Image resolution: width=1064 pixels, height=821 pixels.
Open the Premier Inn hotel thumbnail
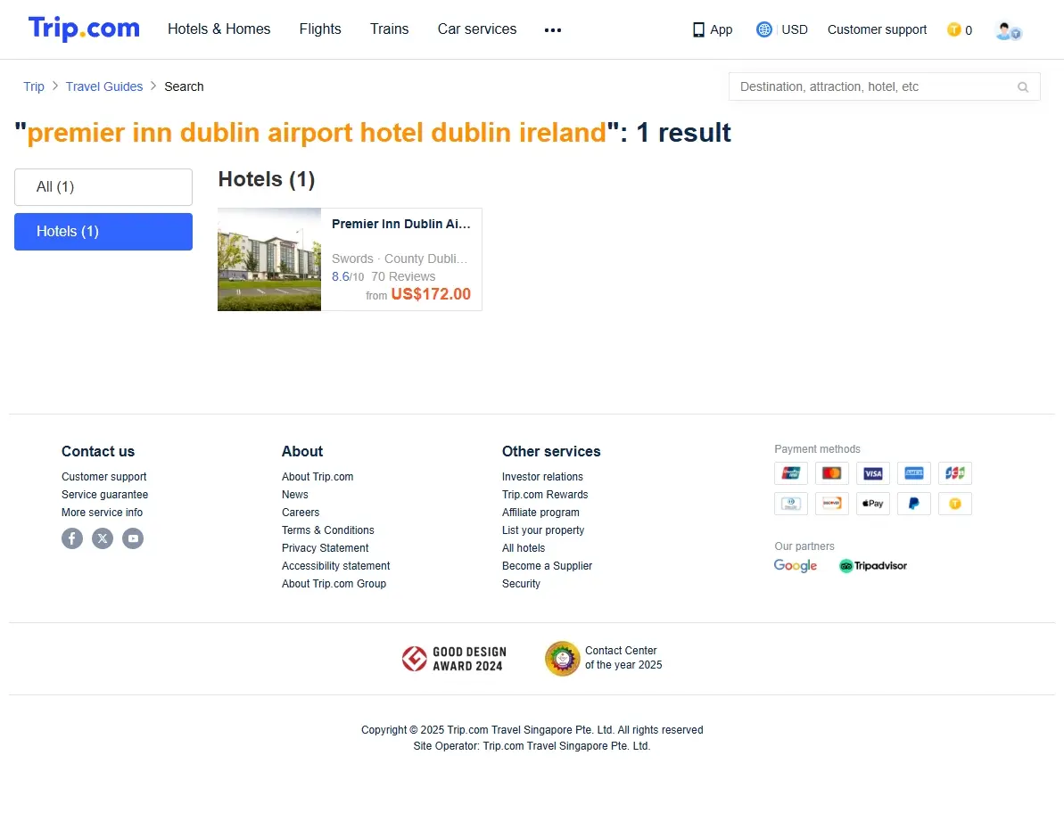(268, 259)
